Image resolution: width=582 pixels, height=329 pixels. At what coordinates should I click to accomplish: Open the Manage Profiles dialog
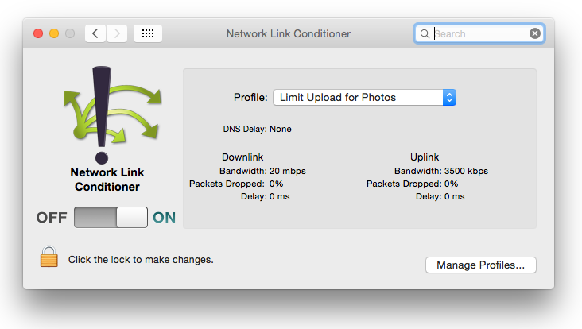click(x=480, y=265)
